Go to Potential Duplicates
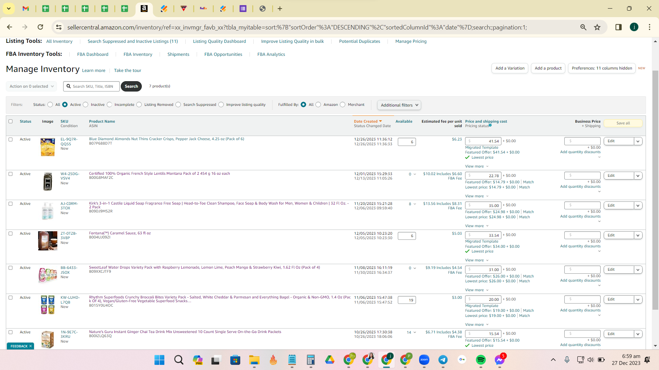This screenshot has height=370, width=659. tap(359, 41)
